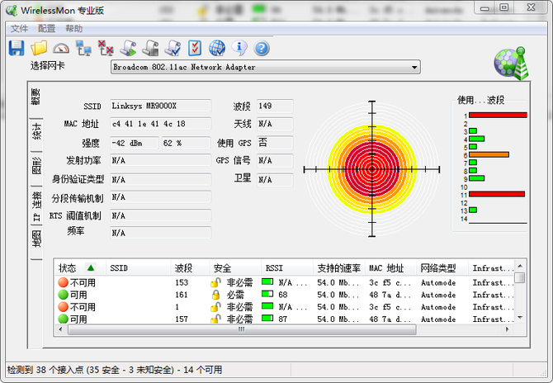
Task: Click the disconnect network icon with red X
Action: tap(106, 48)
